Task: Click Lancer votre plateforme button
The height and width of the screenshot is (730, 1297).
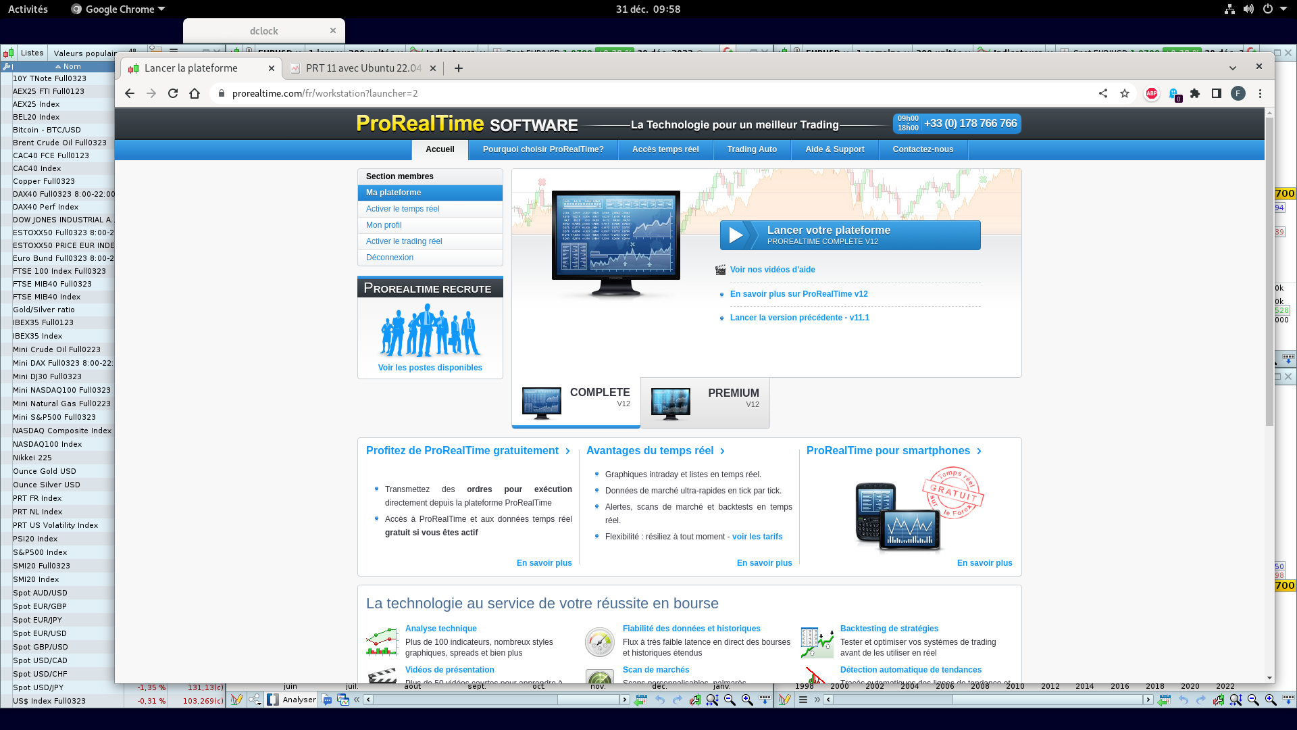Action: tap(850, 235)
